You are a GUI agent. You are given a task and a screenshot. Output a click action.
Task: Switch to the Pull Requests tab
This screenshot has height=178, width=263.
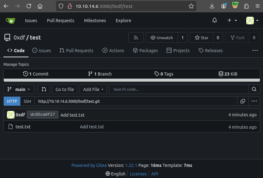point(76,51)
